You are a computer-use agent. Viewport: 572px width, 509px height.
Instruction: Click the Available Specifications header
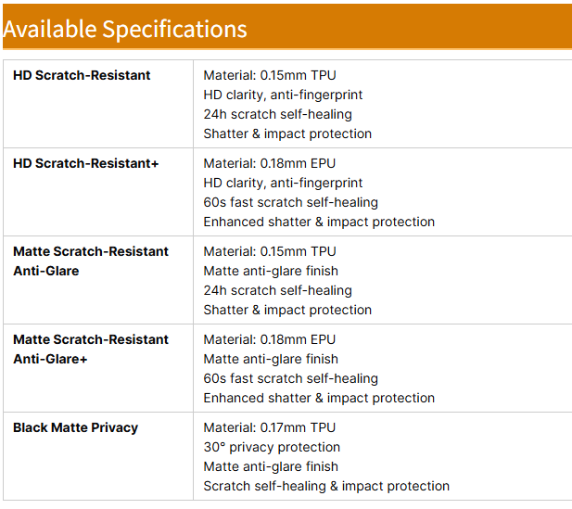(125, 29)
